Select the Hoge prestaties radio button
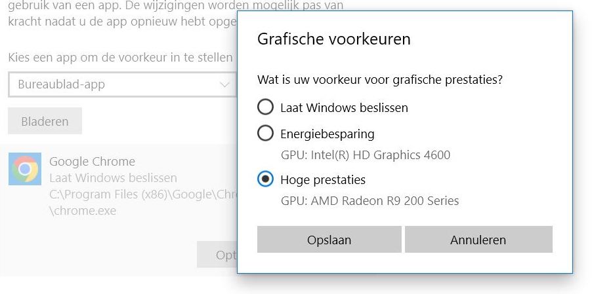592x294 pixels. [x=266, y=179]
